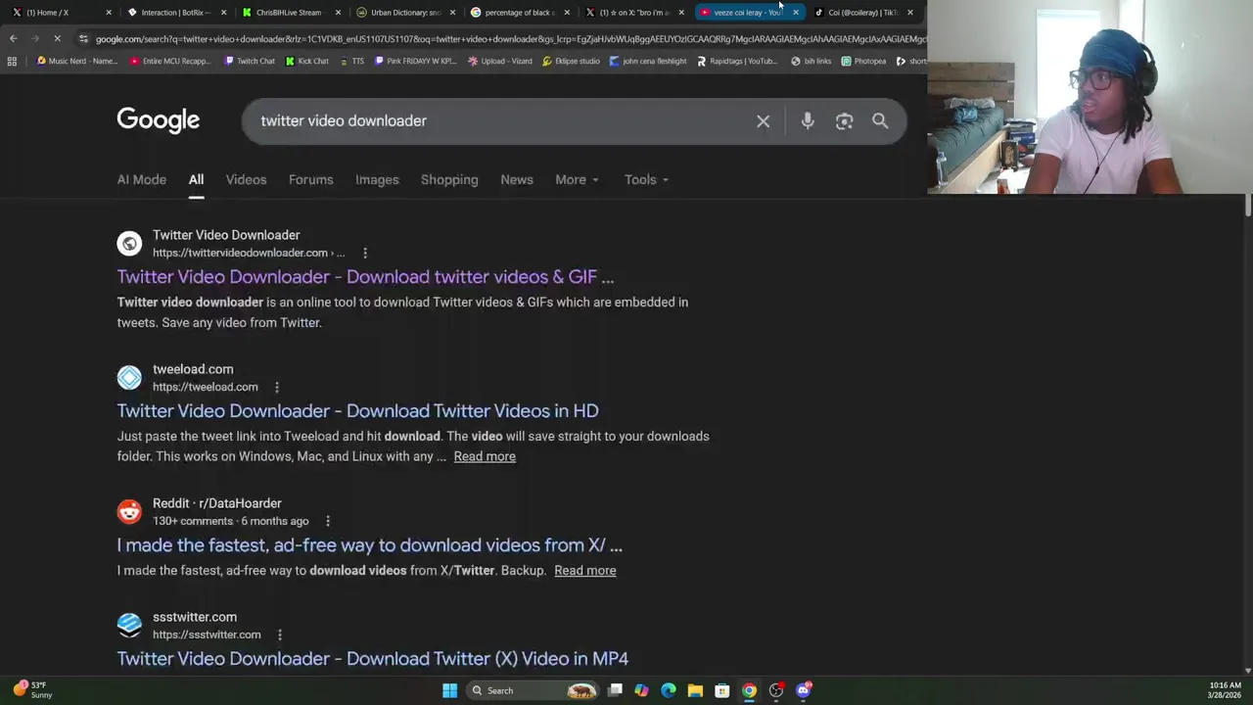1253x705 pixels.
Task: Open the Eklipse studio bookmark
Action: pyautogui.click(x=571, y=61)
